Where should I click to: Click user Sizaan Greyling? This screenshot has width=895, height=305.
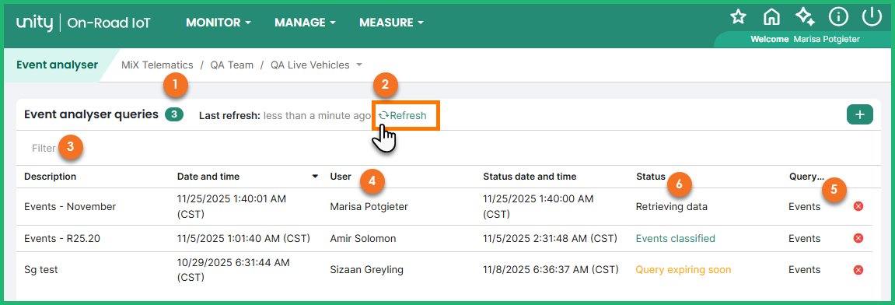click(x=367, y=269)
